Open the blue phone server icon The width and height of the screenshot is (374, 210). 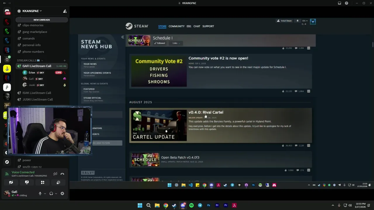(7, 41)
